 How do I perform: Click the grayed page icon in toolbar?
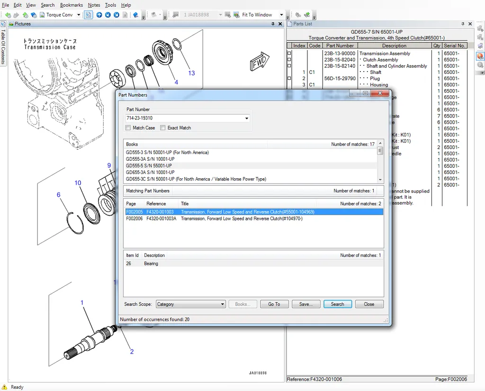click(x=125, y=15)
